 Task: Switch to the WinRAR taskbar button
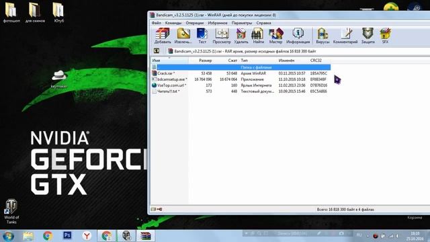(x=146, y=236)
